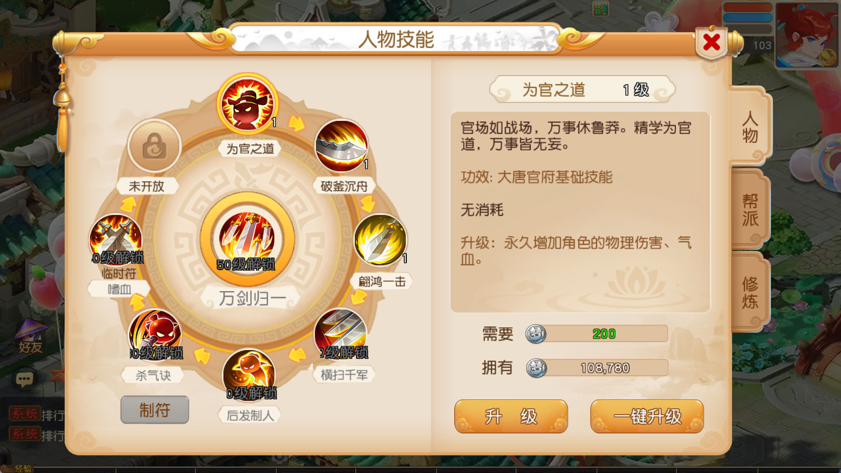Click the 制符 button
The image size is (841, 473).
click(x=155, y=410)
